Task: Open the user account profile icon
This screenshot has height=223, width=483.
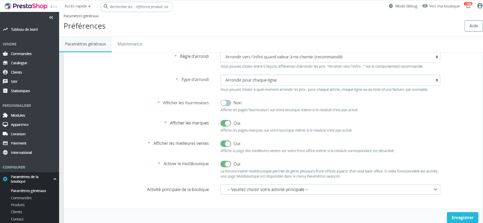Action: coord(479,6)
